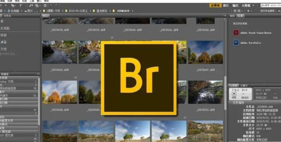Toggle the 关键字 filter entry with count 61
The image size is (281, 142).
[x=19, y=95]
